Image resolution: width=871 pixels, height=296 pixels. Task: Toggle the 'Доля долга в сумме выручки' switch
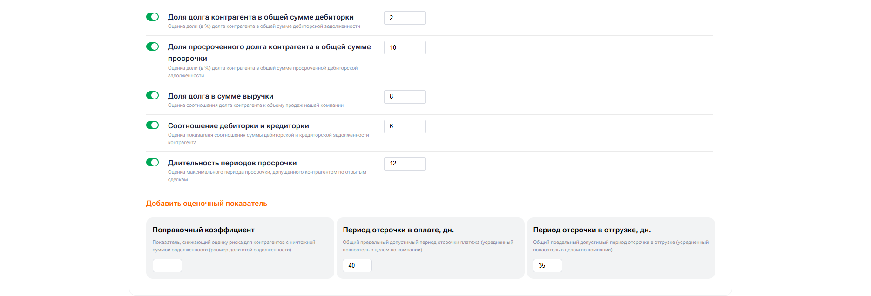point(152,95)
